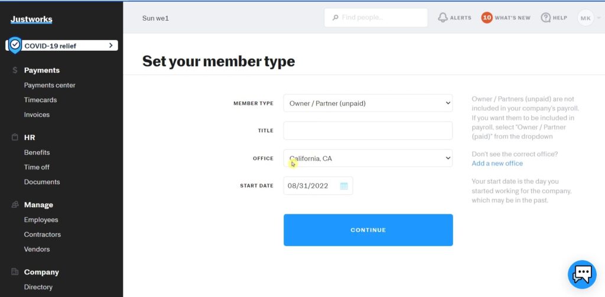Expand COVID-19 relief chevron arrow

[x=110, y=45]
